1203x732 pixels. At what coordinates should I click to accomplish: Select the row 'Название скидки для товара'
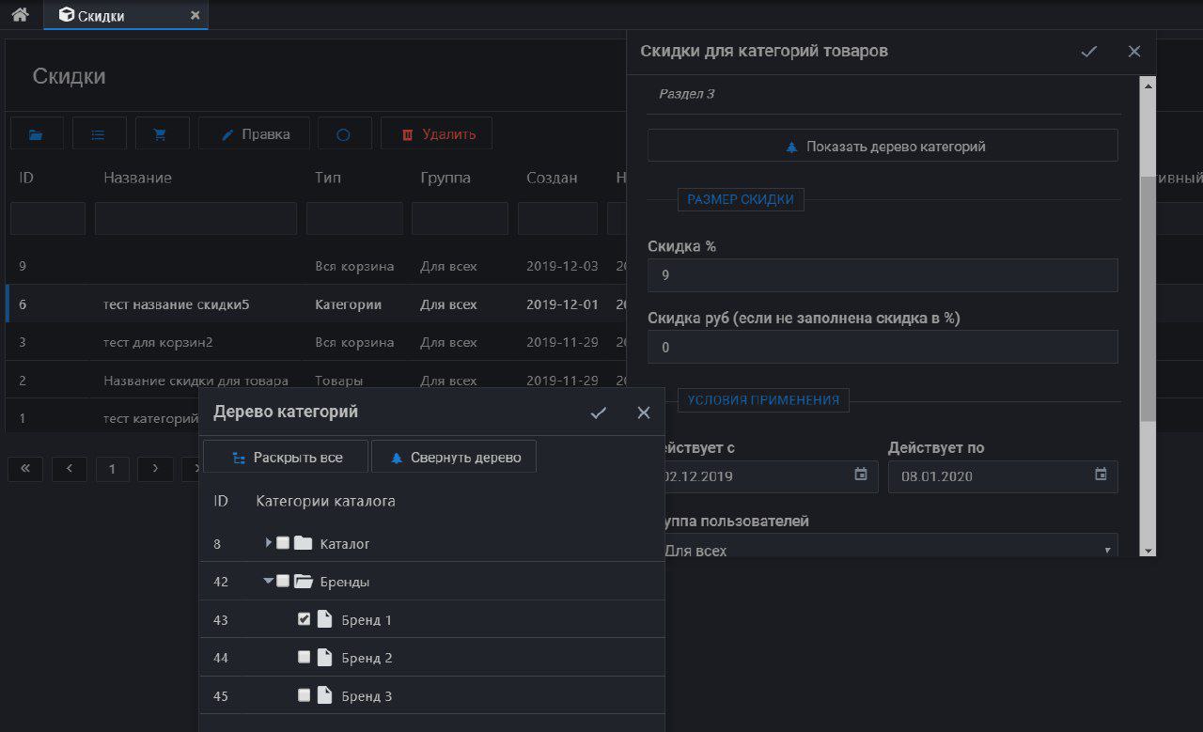(x=317, y=381)
